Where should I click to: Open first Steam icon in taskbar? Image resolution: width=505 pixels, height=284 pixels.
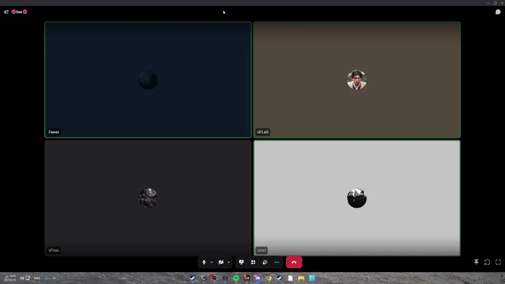[x=192, y=278]
